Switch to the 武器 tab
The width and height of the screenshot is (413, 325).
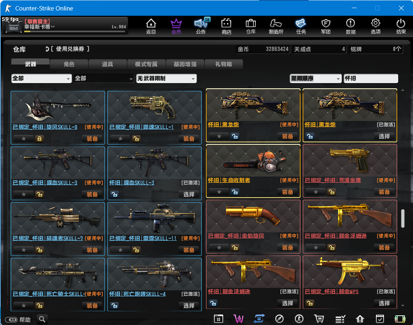(x=30, y=64)
